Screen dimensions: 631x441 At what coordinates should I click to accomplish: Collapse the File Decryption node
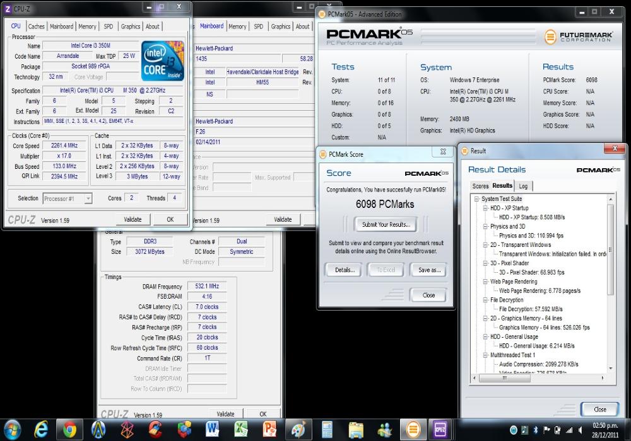pyautogui.click(x=486, y=300)
